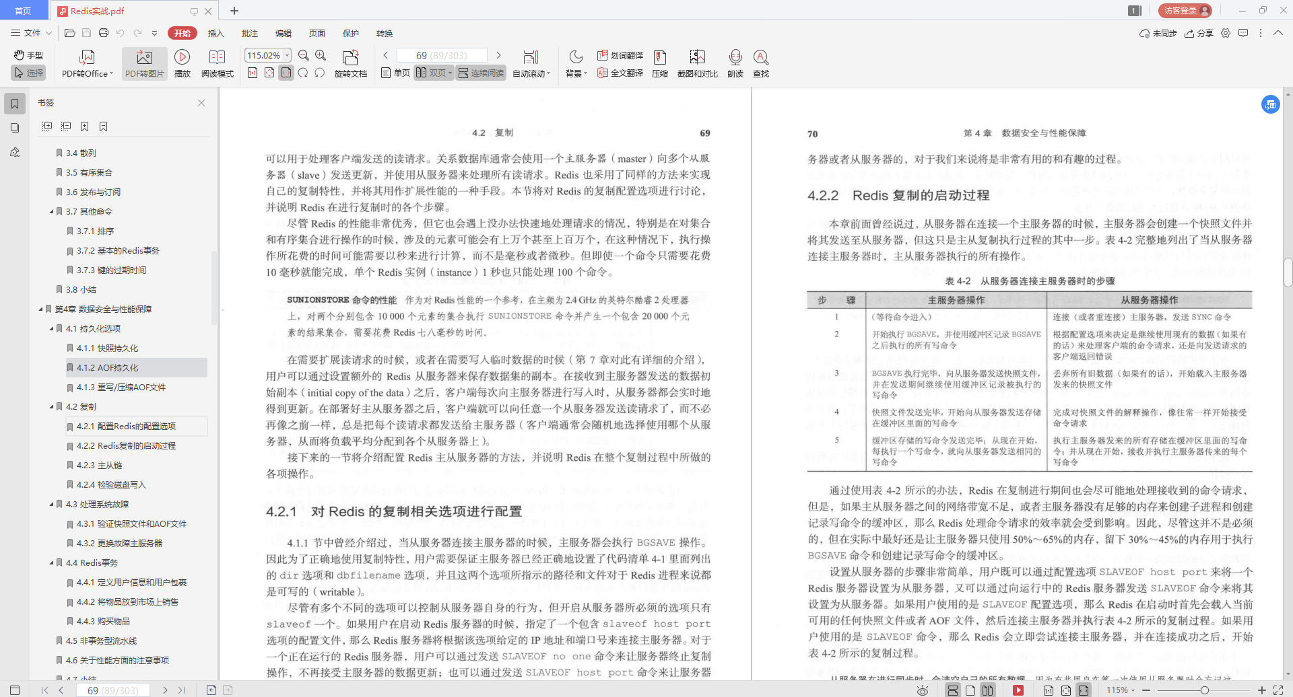Open the 插入 ribbon menu
1293x697 pixels.
click(215, 33)
